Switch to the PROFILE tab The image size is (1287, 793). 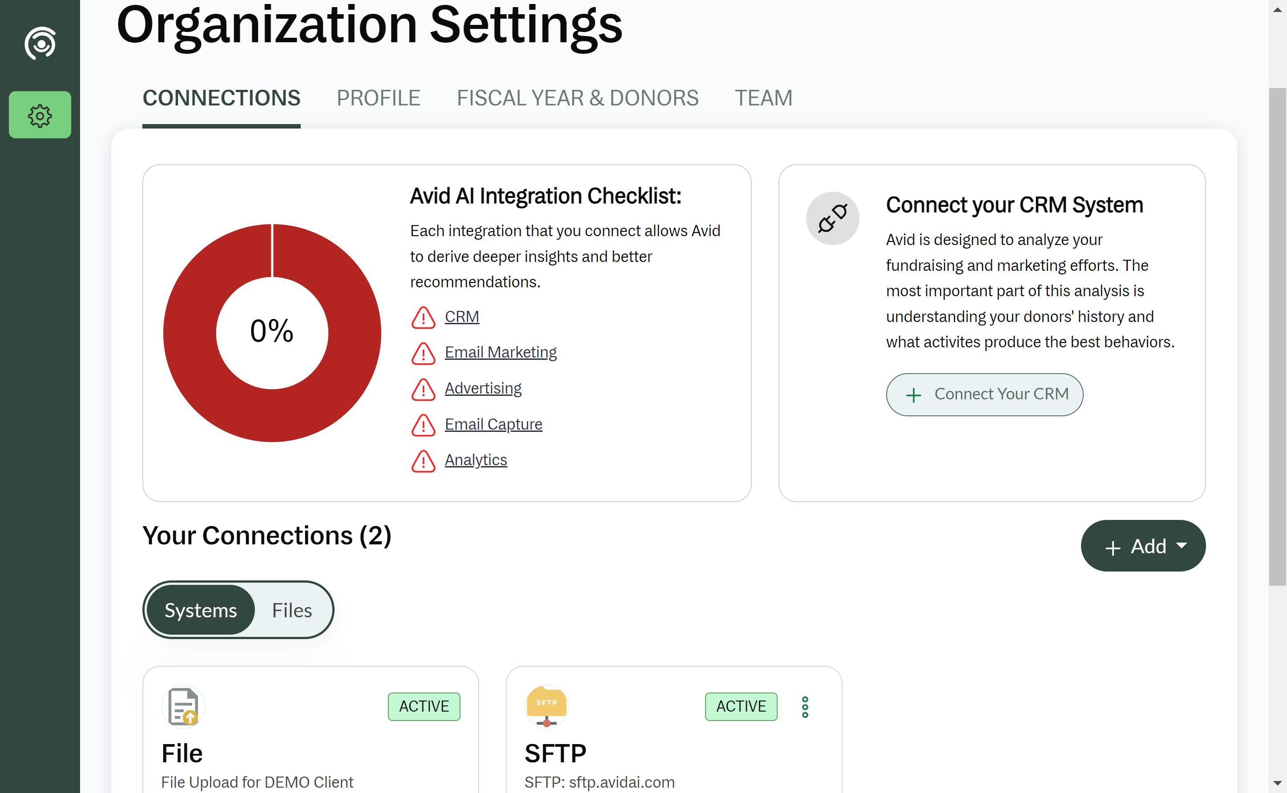point(378,98)
